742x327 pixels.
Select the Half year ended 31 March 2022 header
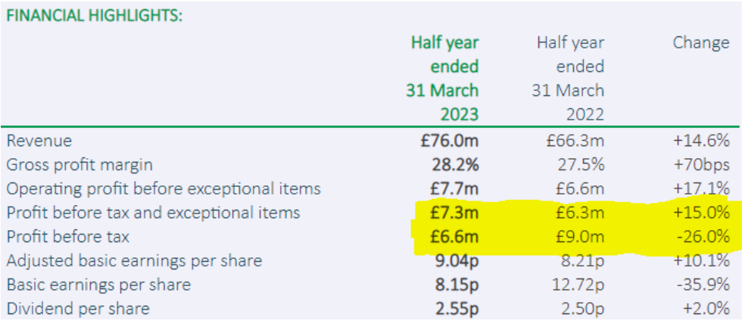tap(570, 79)
